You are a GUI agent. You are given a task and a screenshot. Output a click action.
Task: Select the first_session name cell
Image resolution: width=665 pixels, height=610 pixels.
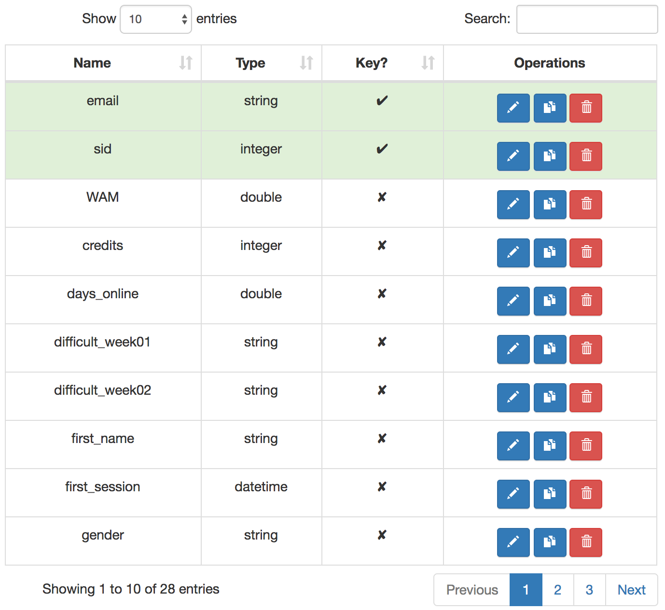click(x=103, y=493)
